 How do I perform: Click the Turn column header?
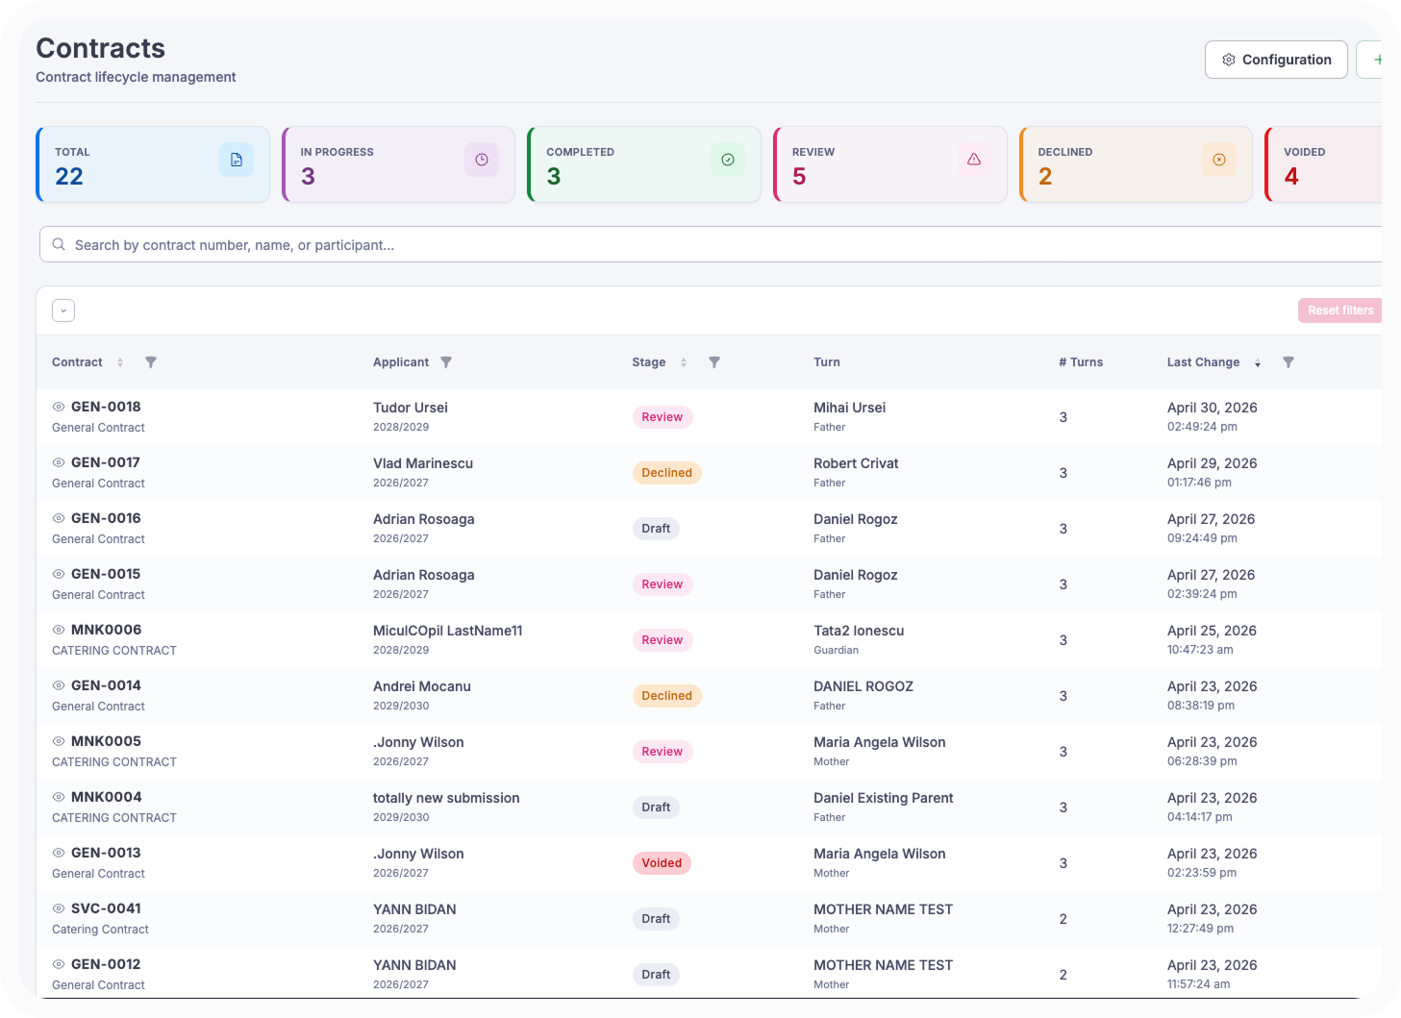click(x=827, y=362)
